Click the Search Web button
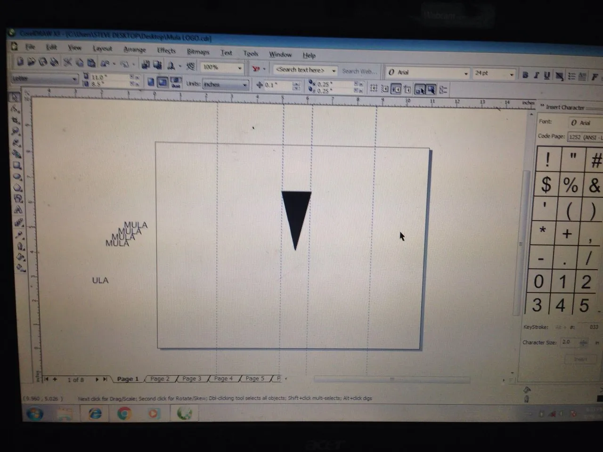603x452 pixels. coord(359,71)
